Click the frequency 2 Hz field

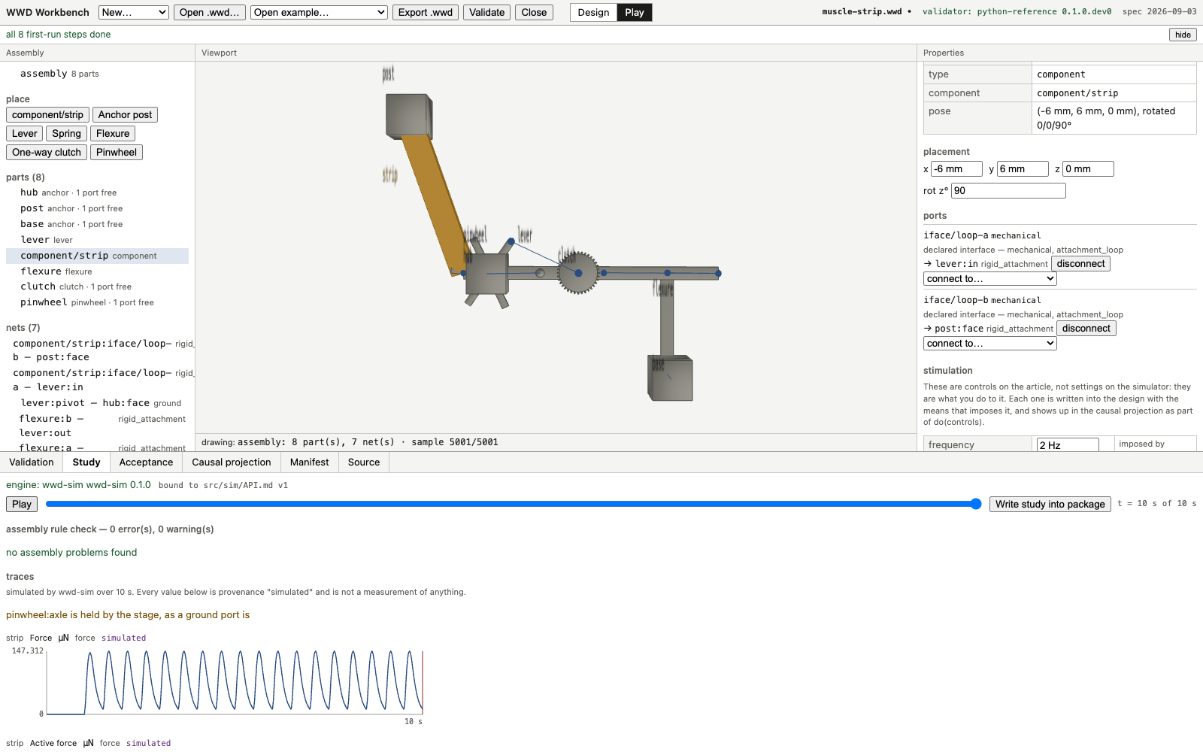click(1068, 445)
